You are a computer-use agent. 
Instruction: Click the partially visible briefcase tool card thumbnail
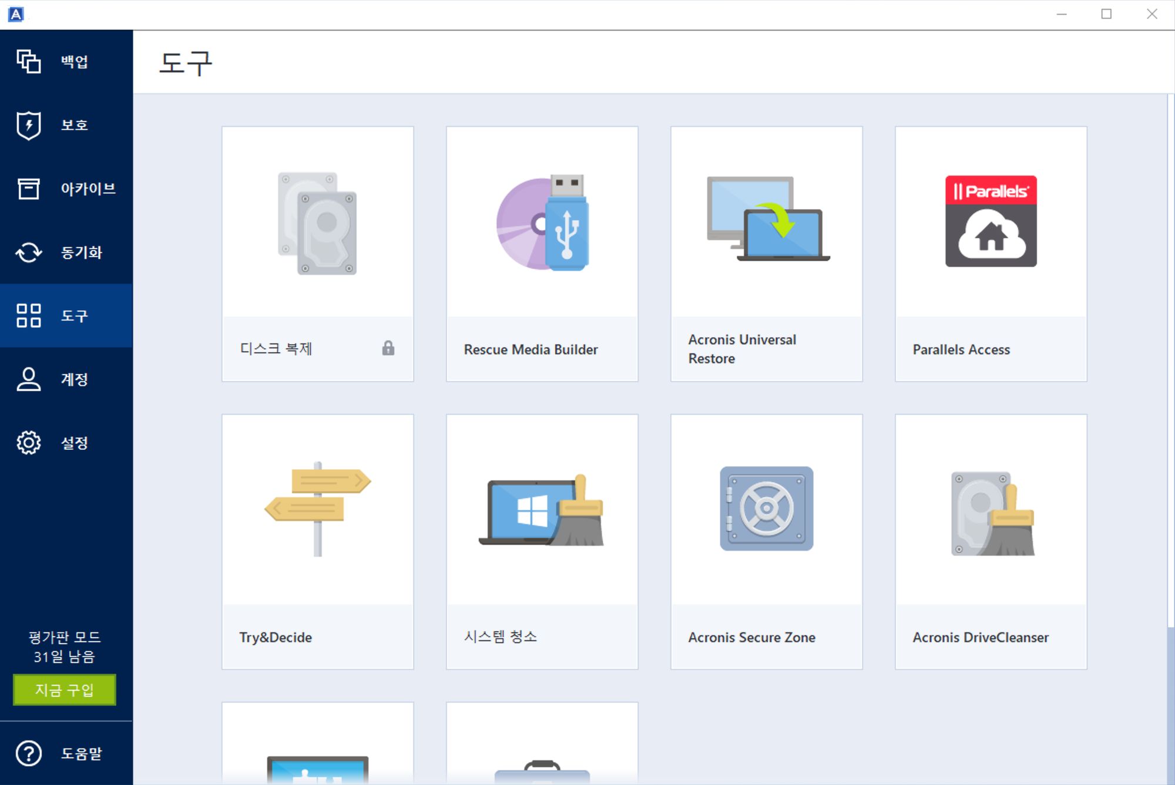[542, 743]
